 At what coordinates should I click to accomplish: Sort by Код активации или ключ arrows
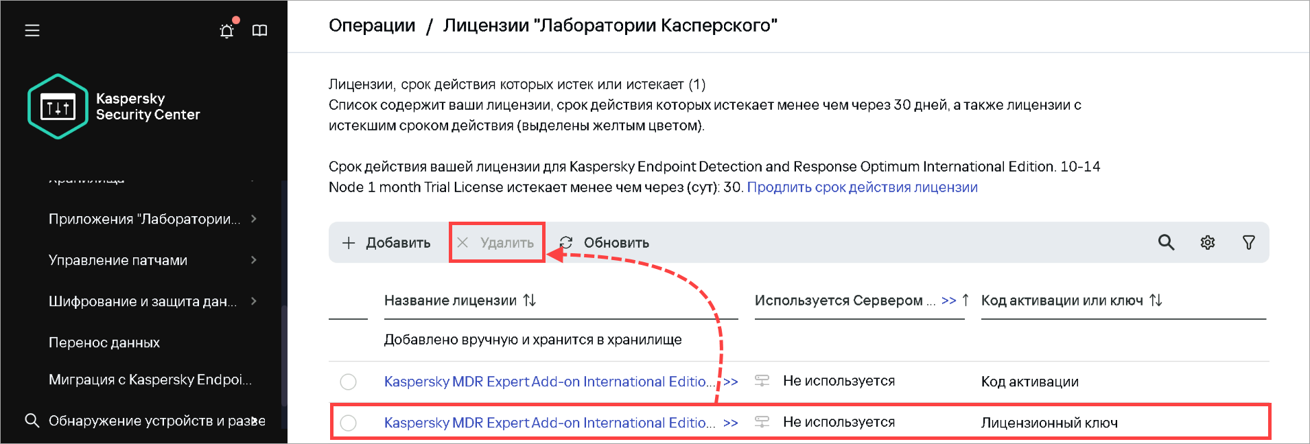click(x=1156, y=300)
